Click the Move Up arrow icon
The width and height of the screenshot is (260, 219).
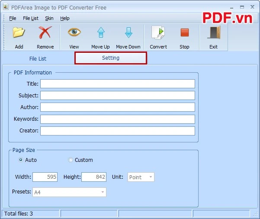coord(101,32)
